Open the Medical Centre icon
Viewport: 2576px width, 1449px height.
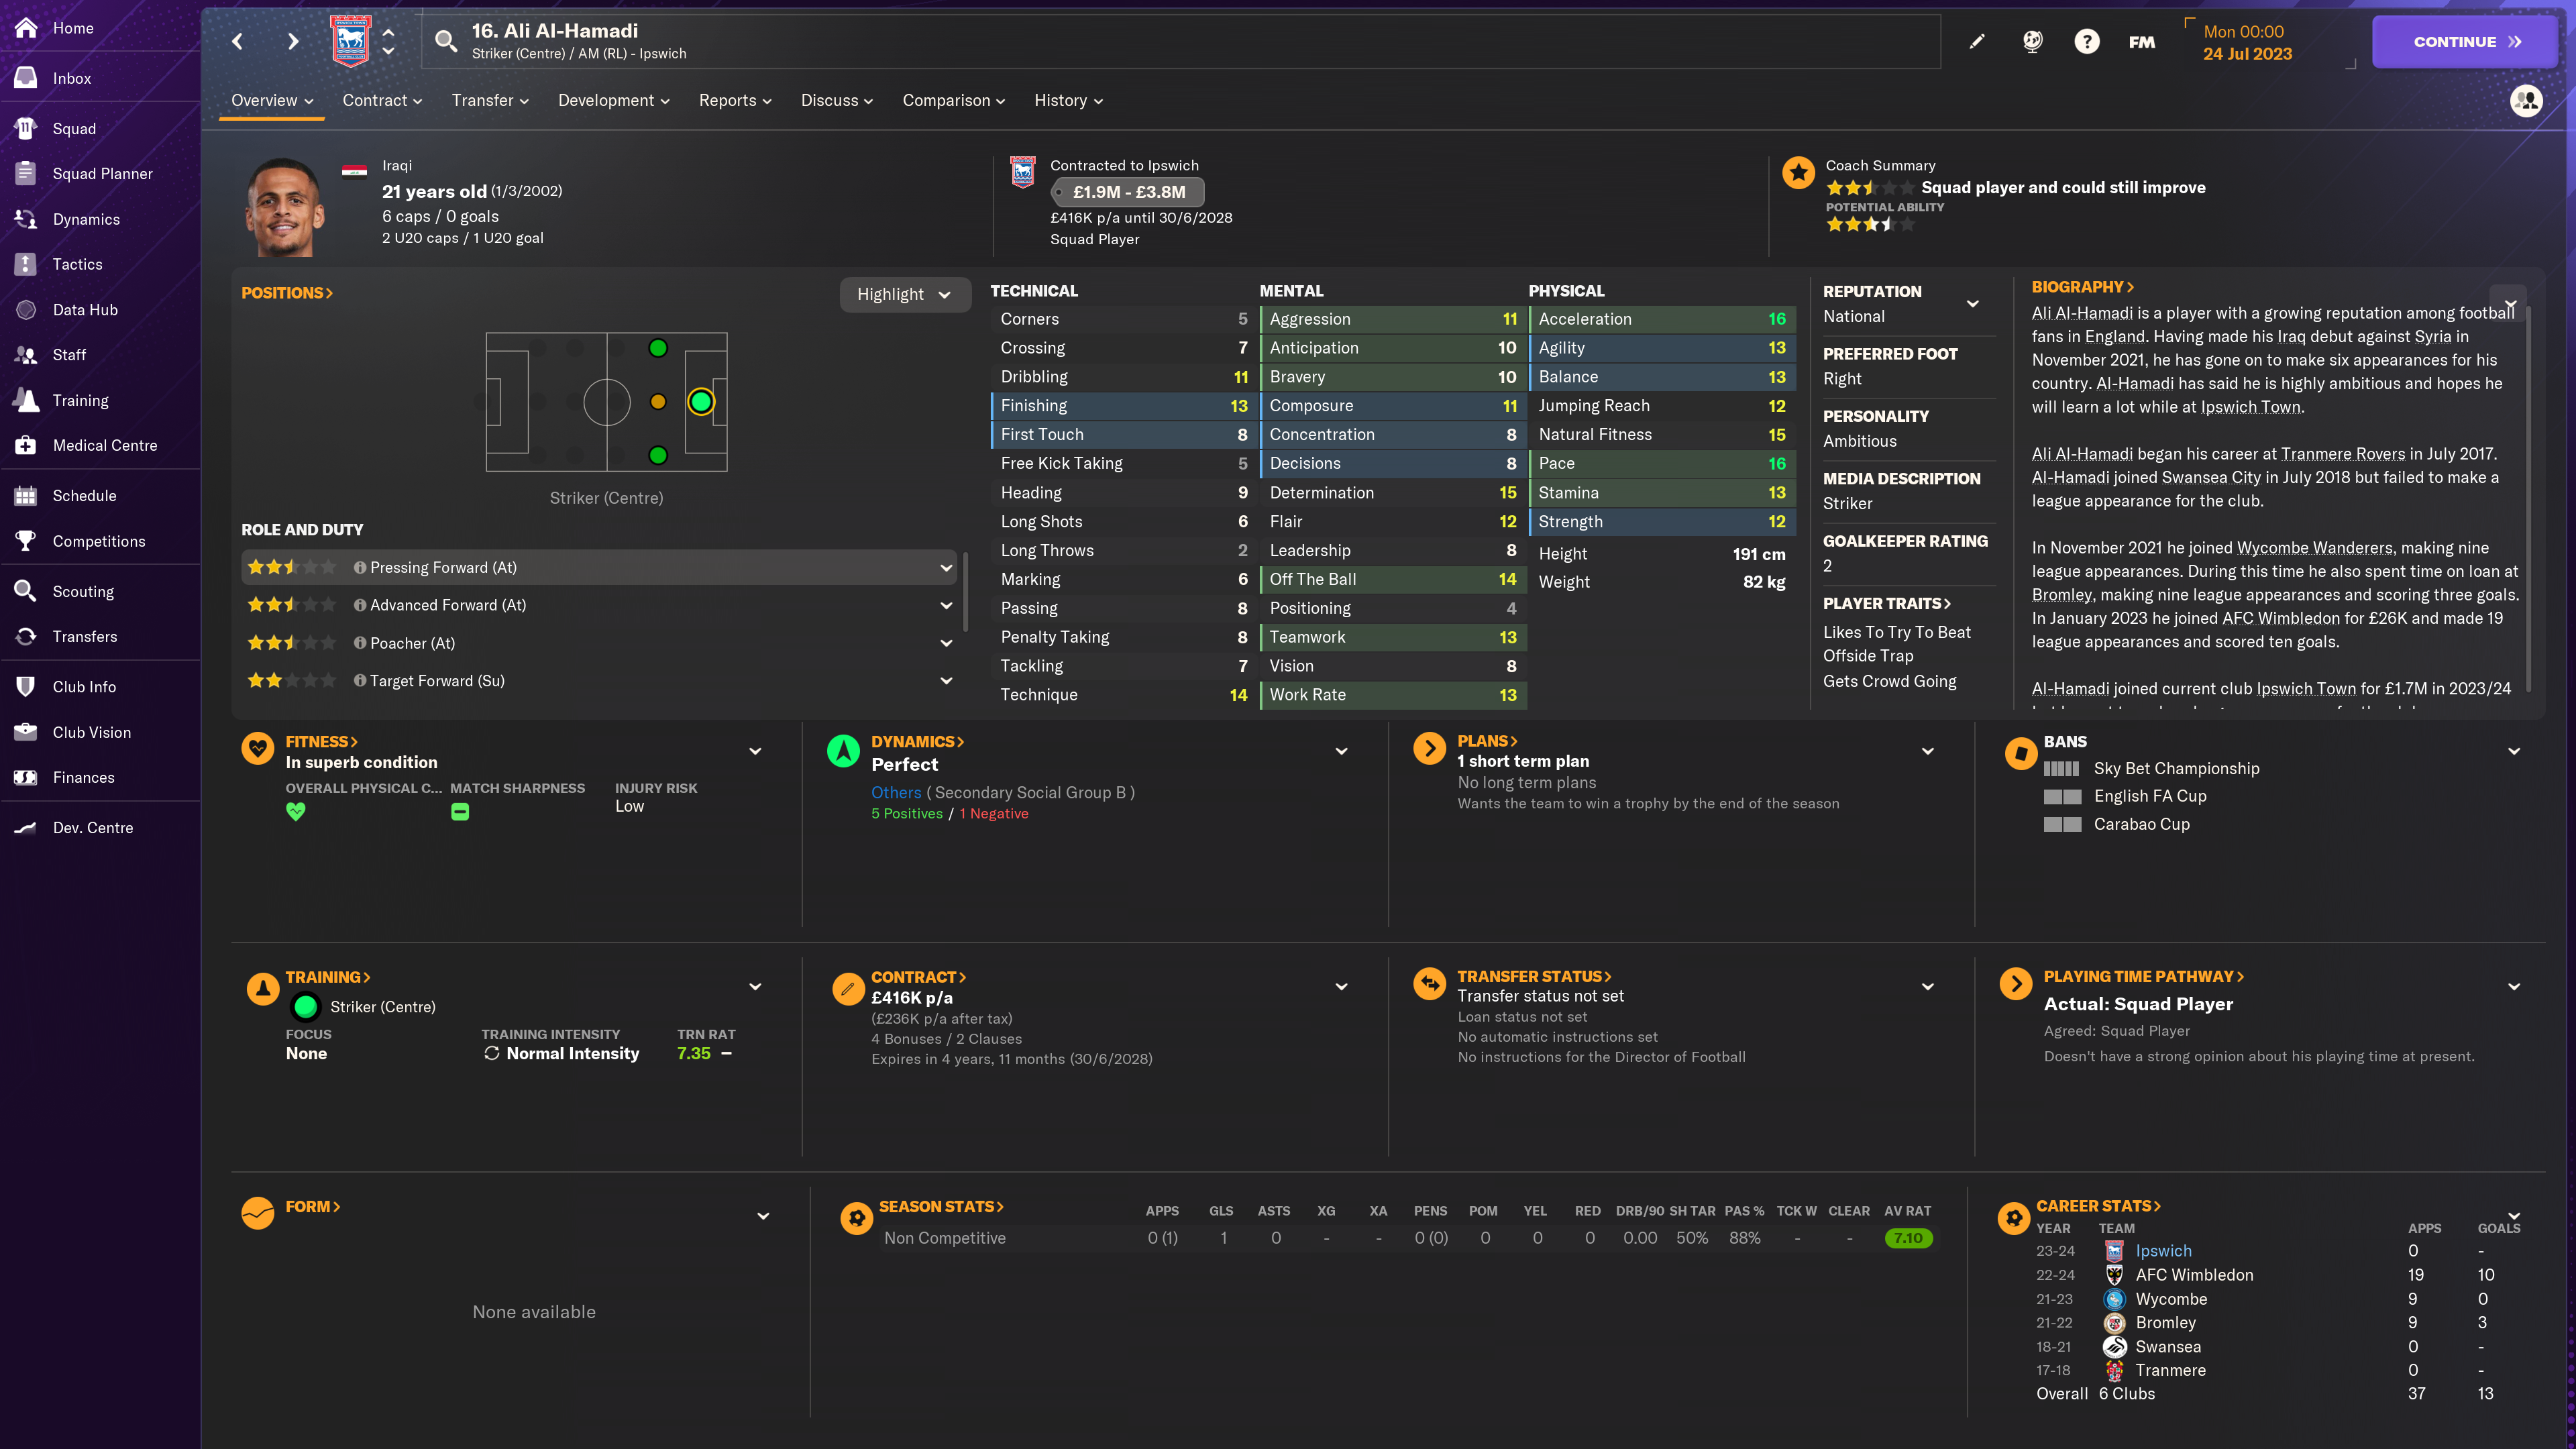pos(26,445)
